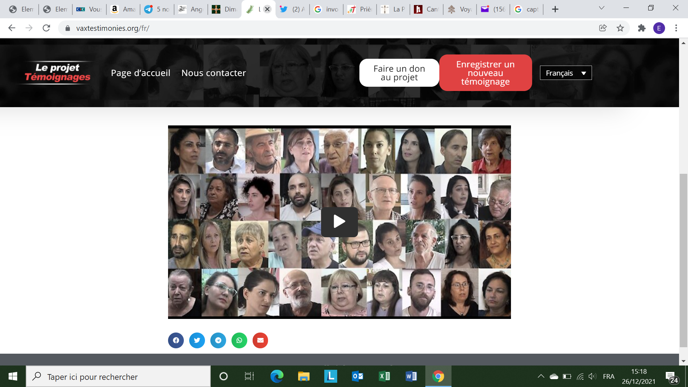Show hidden system tray icons
Image resolution: width=688 pixels, height=387 pixels.
pos(541,376)
